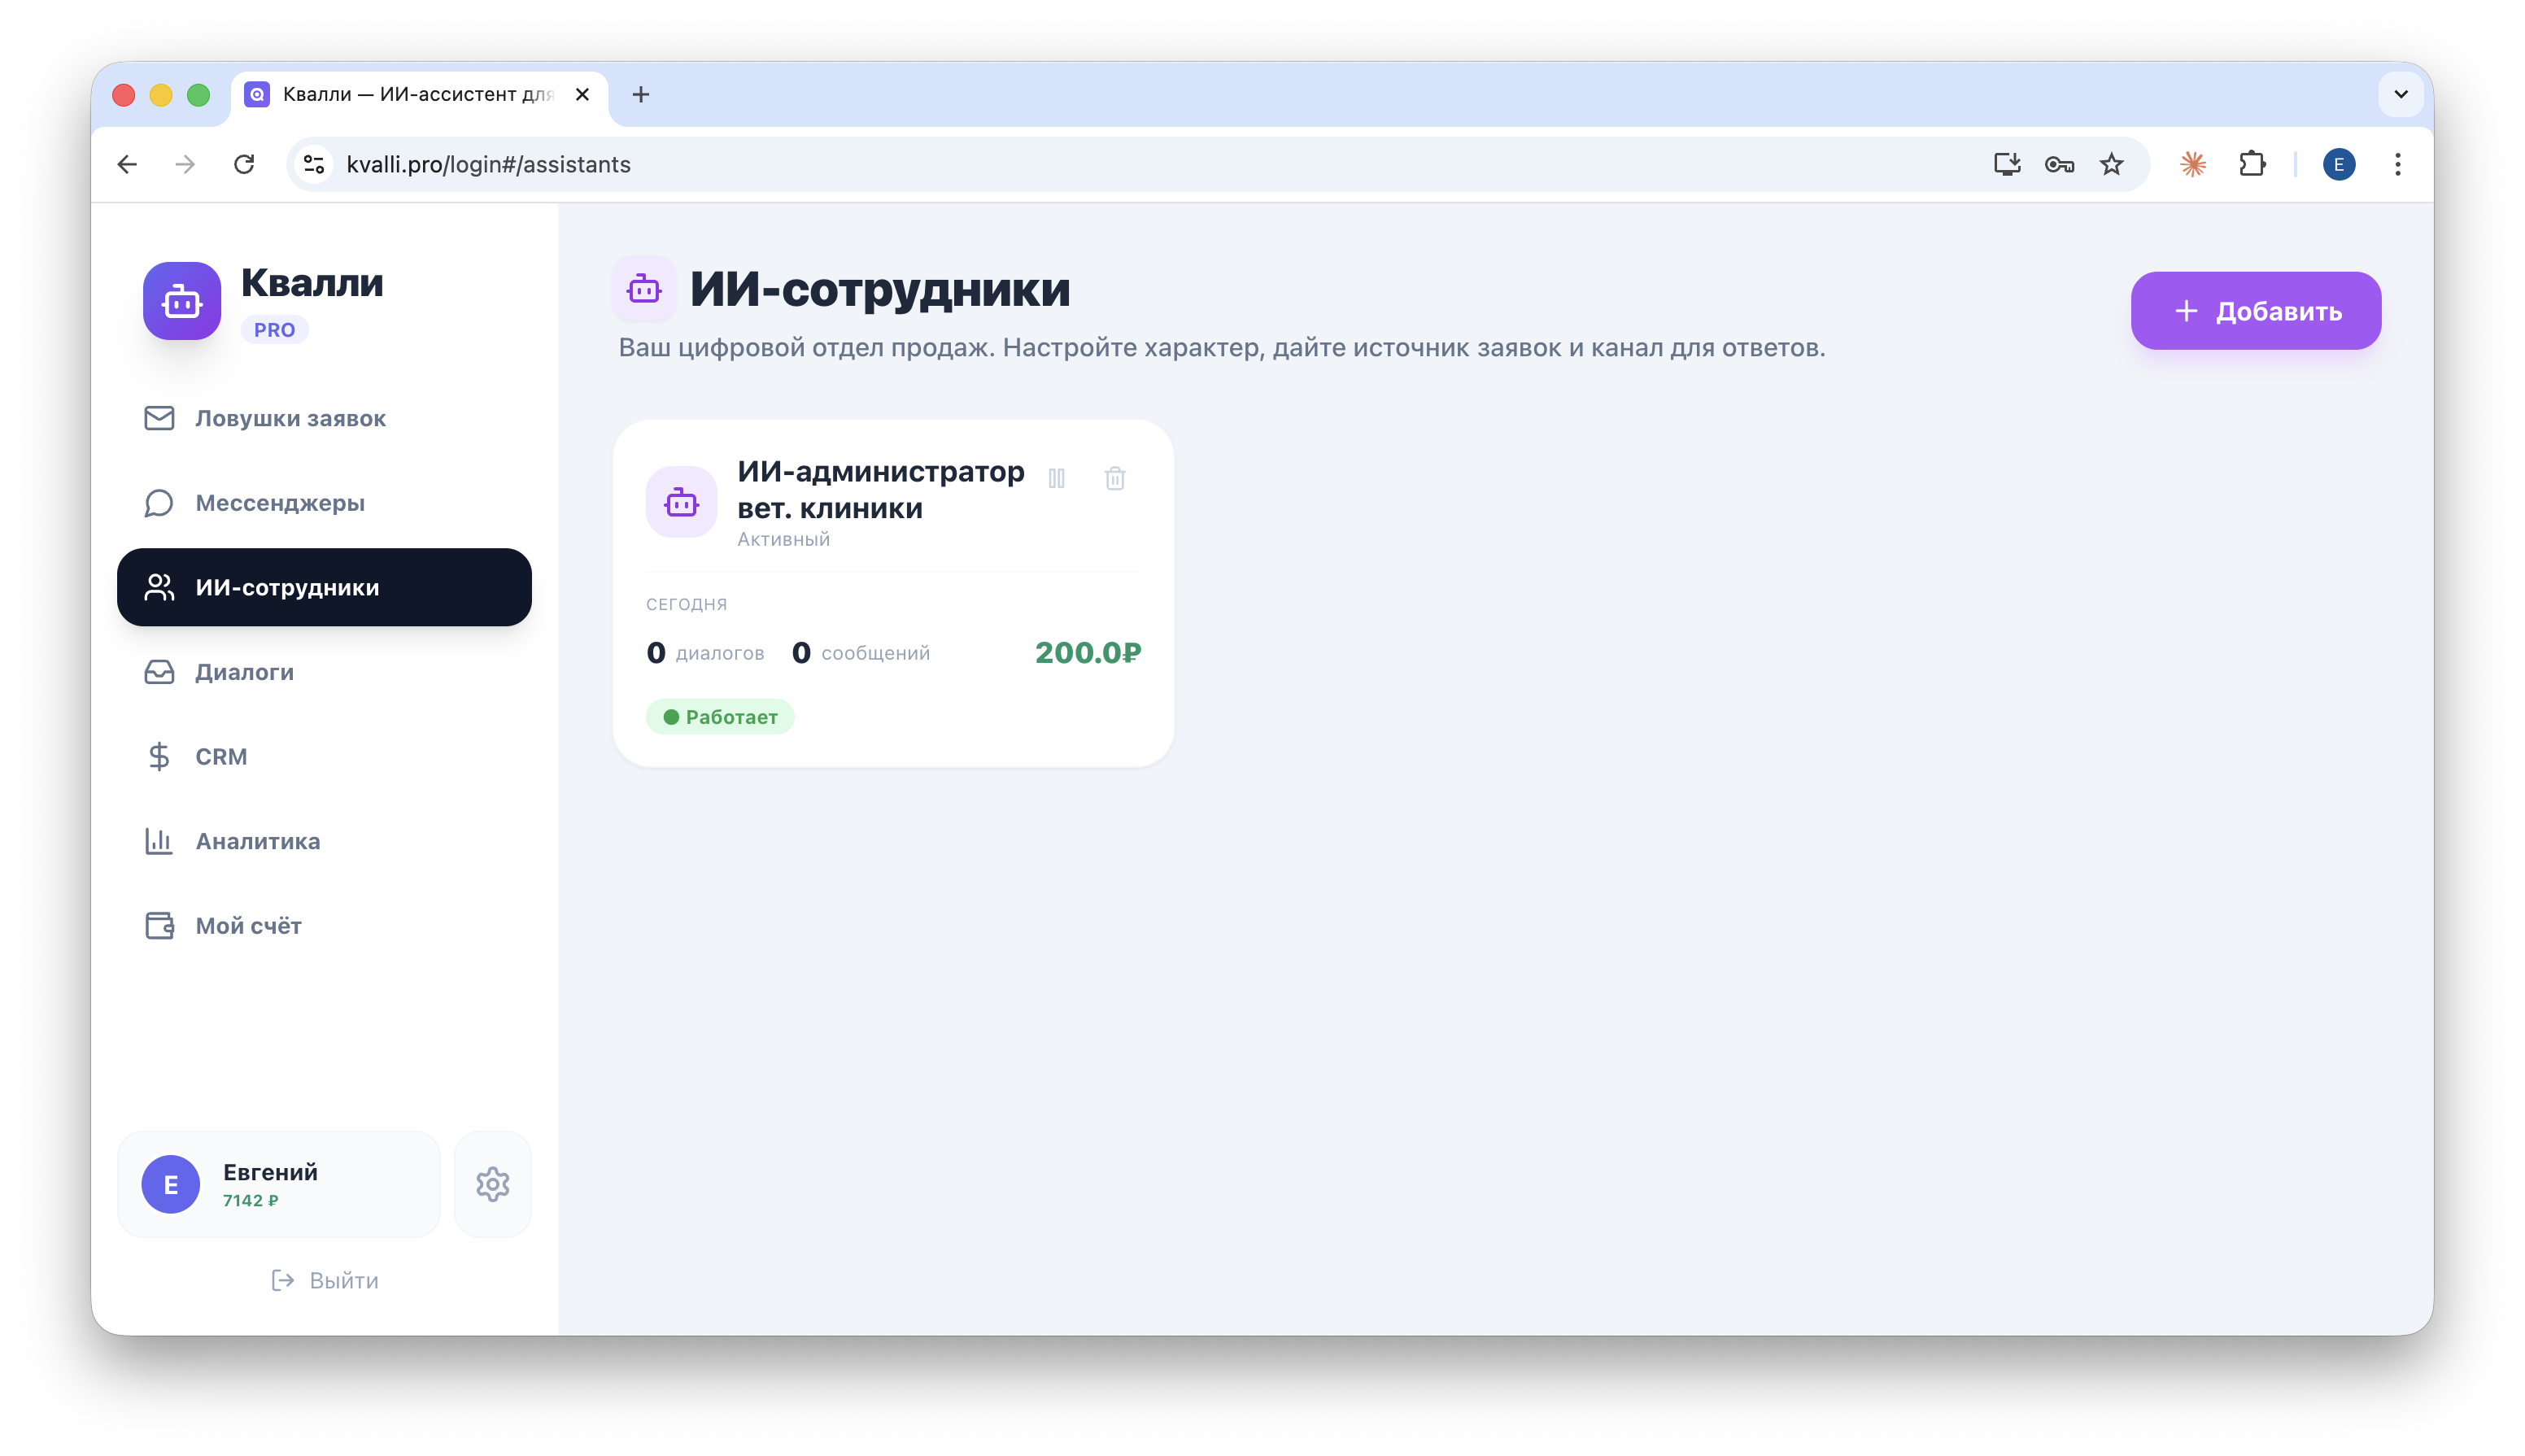The image size is (2525, 1456).
Task: Click the address bar showing kvalli.pro
Action: 488,164
